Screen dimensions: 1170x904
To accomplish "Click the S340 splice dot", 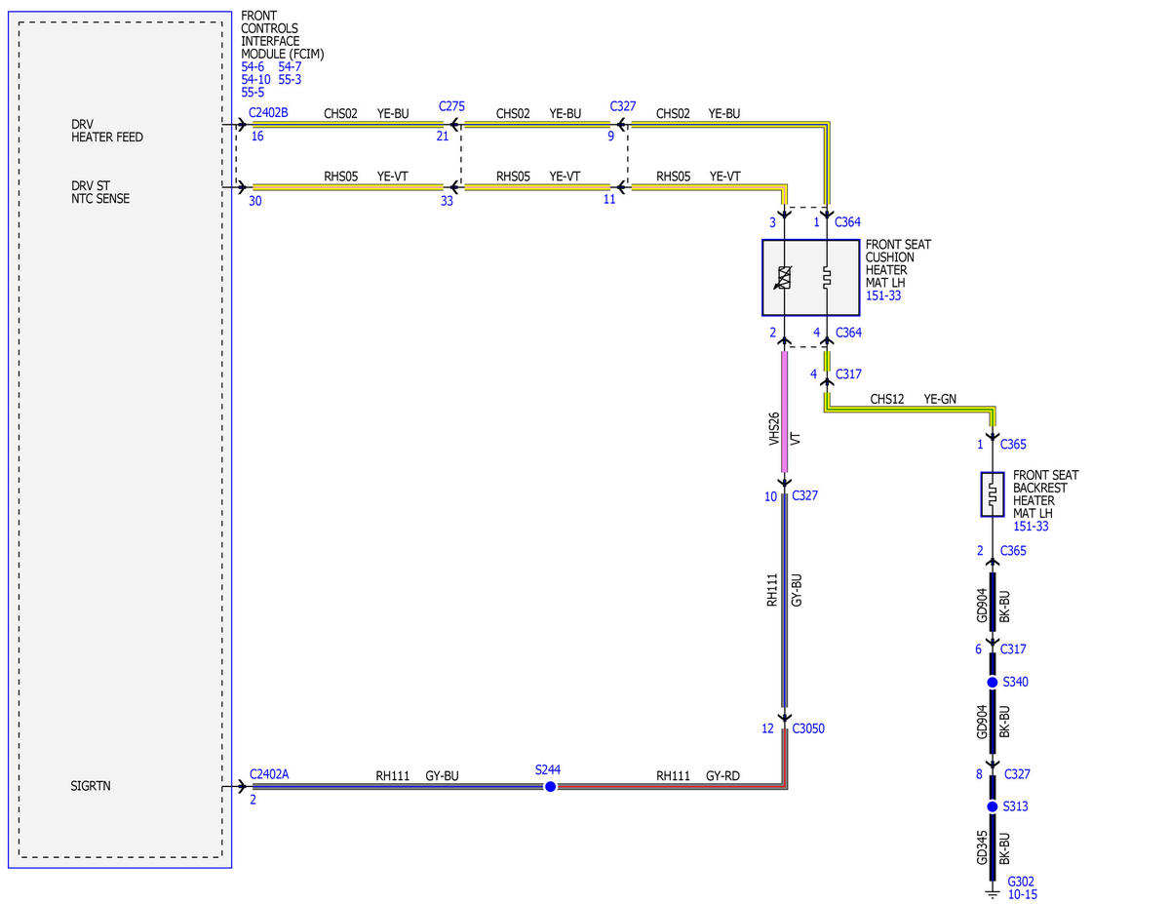I will coord(992,682).
